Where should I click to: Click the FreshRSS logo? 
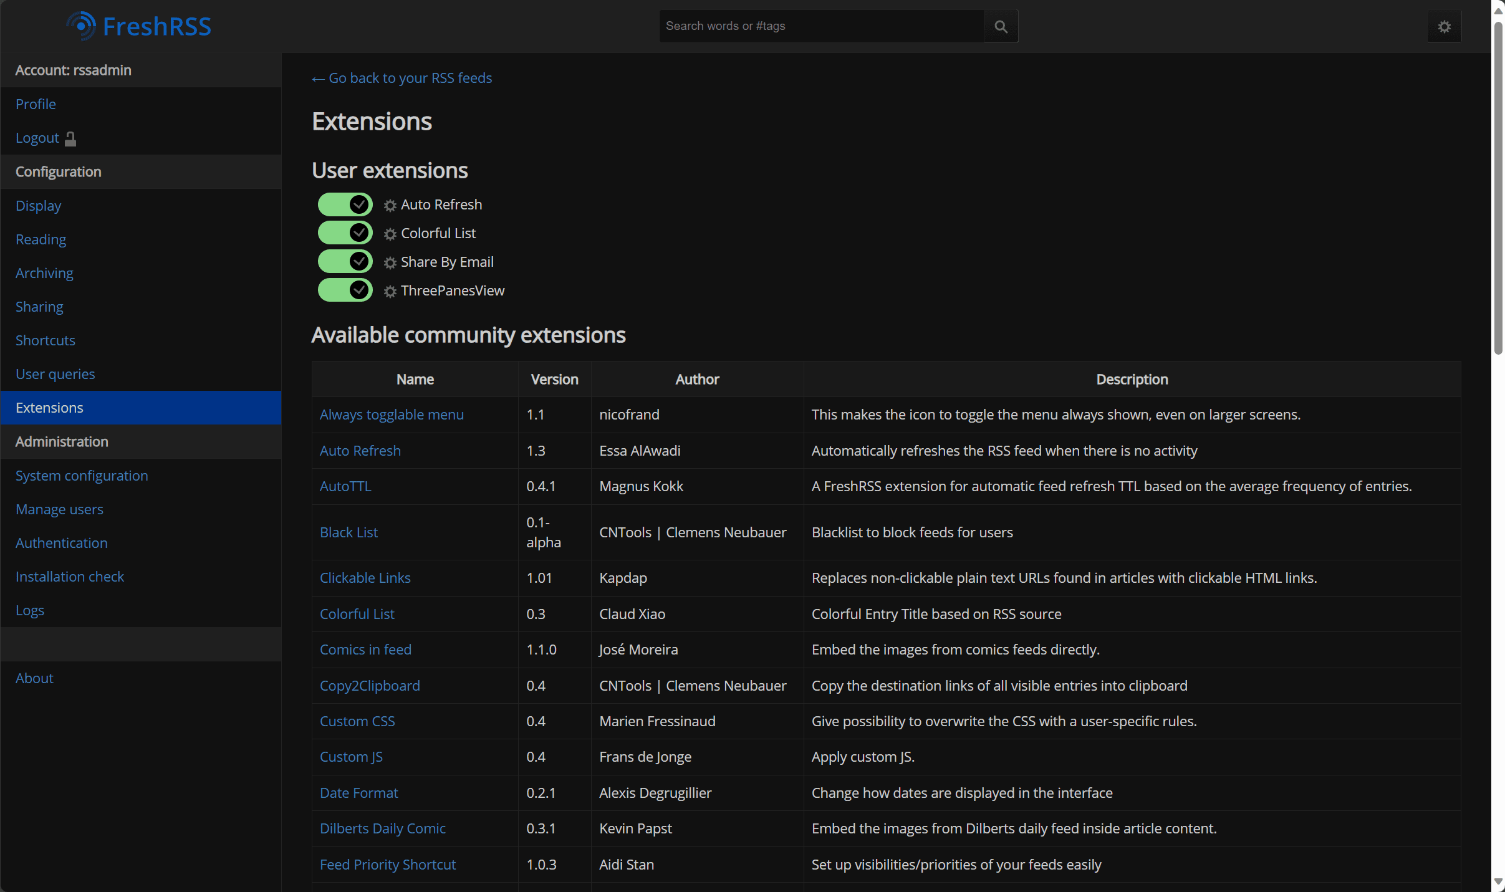click(139, 26)
